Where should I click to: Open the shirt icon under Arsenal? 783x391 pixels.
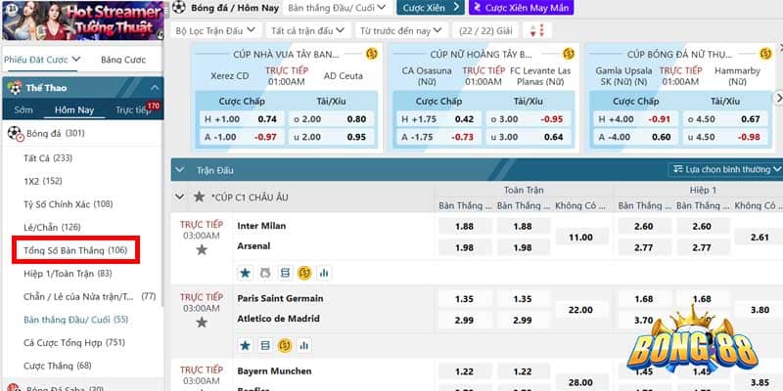[x=265, y=273]
